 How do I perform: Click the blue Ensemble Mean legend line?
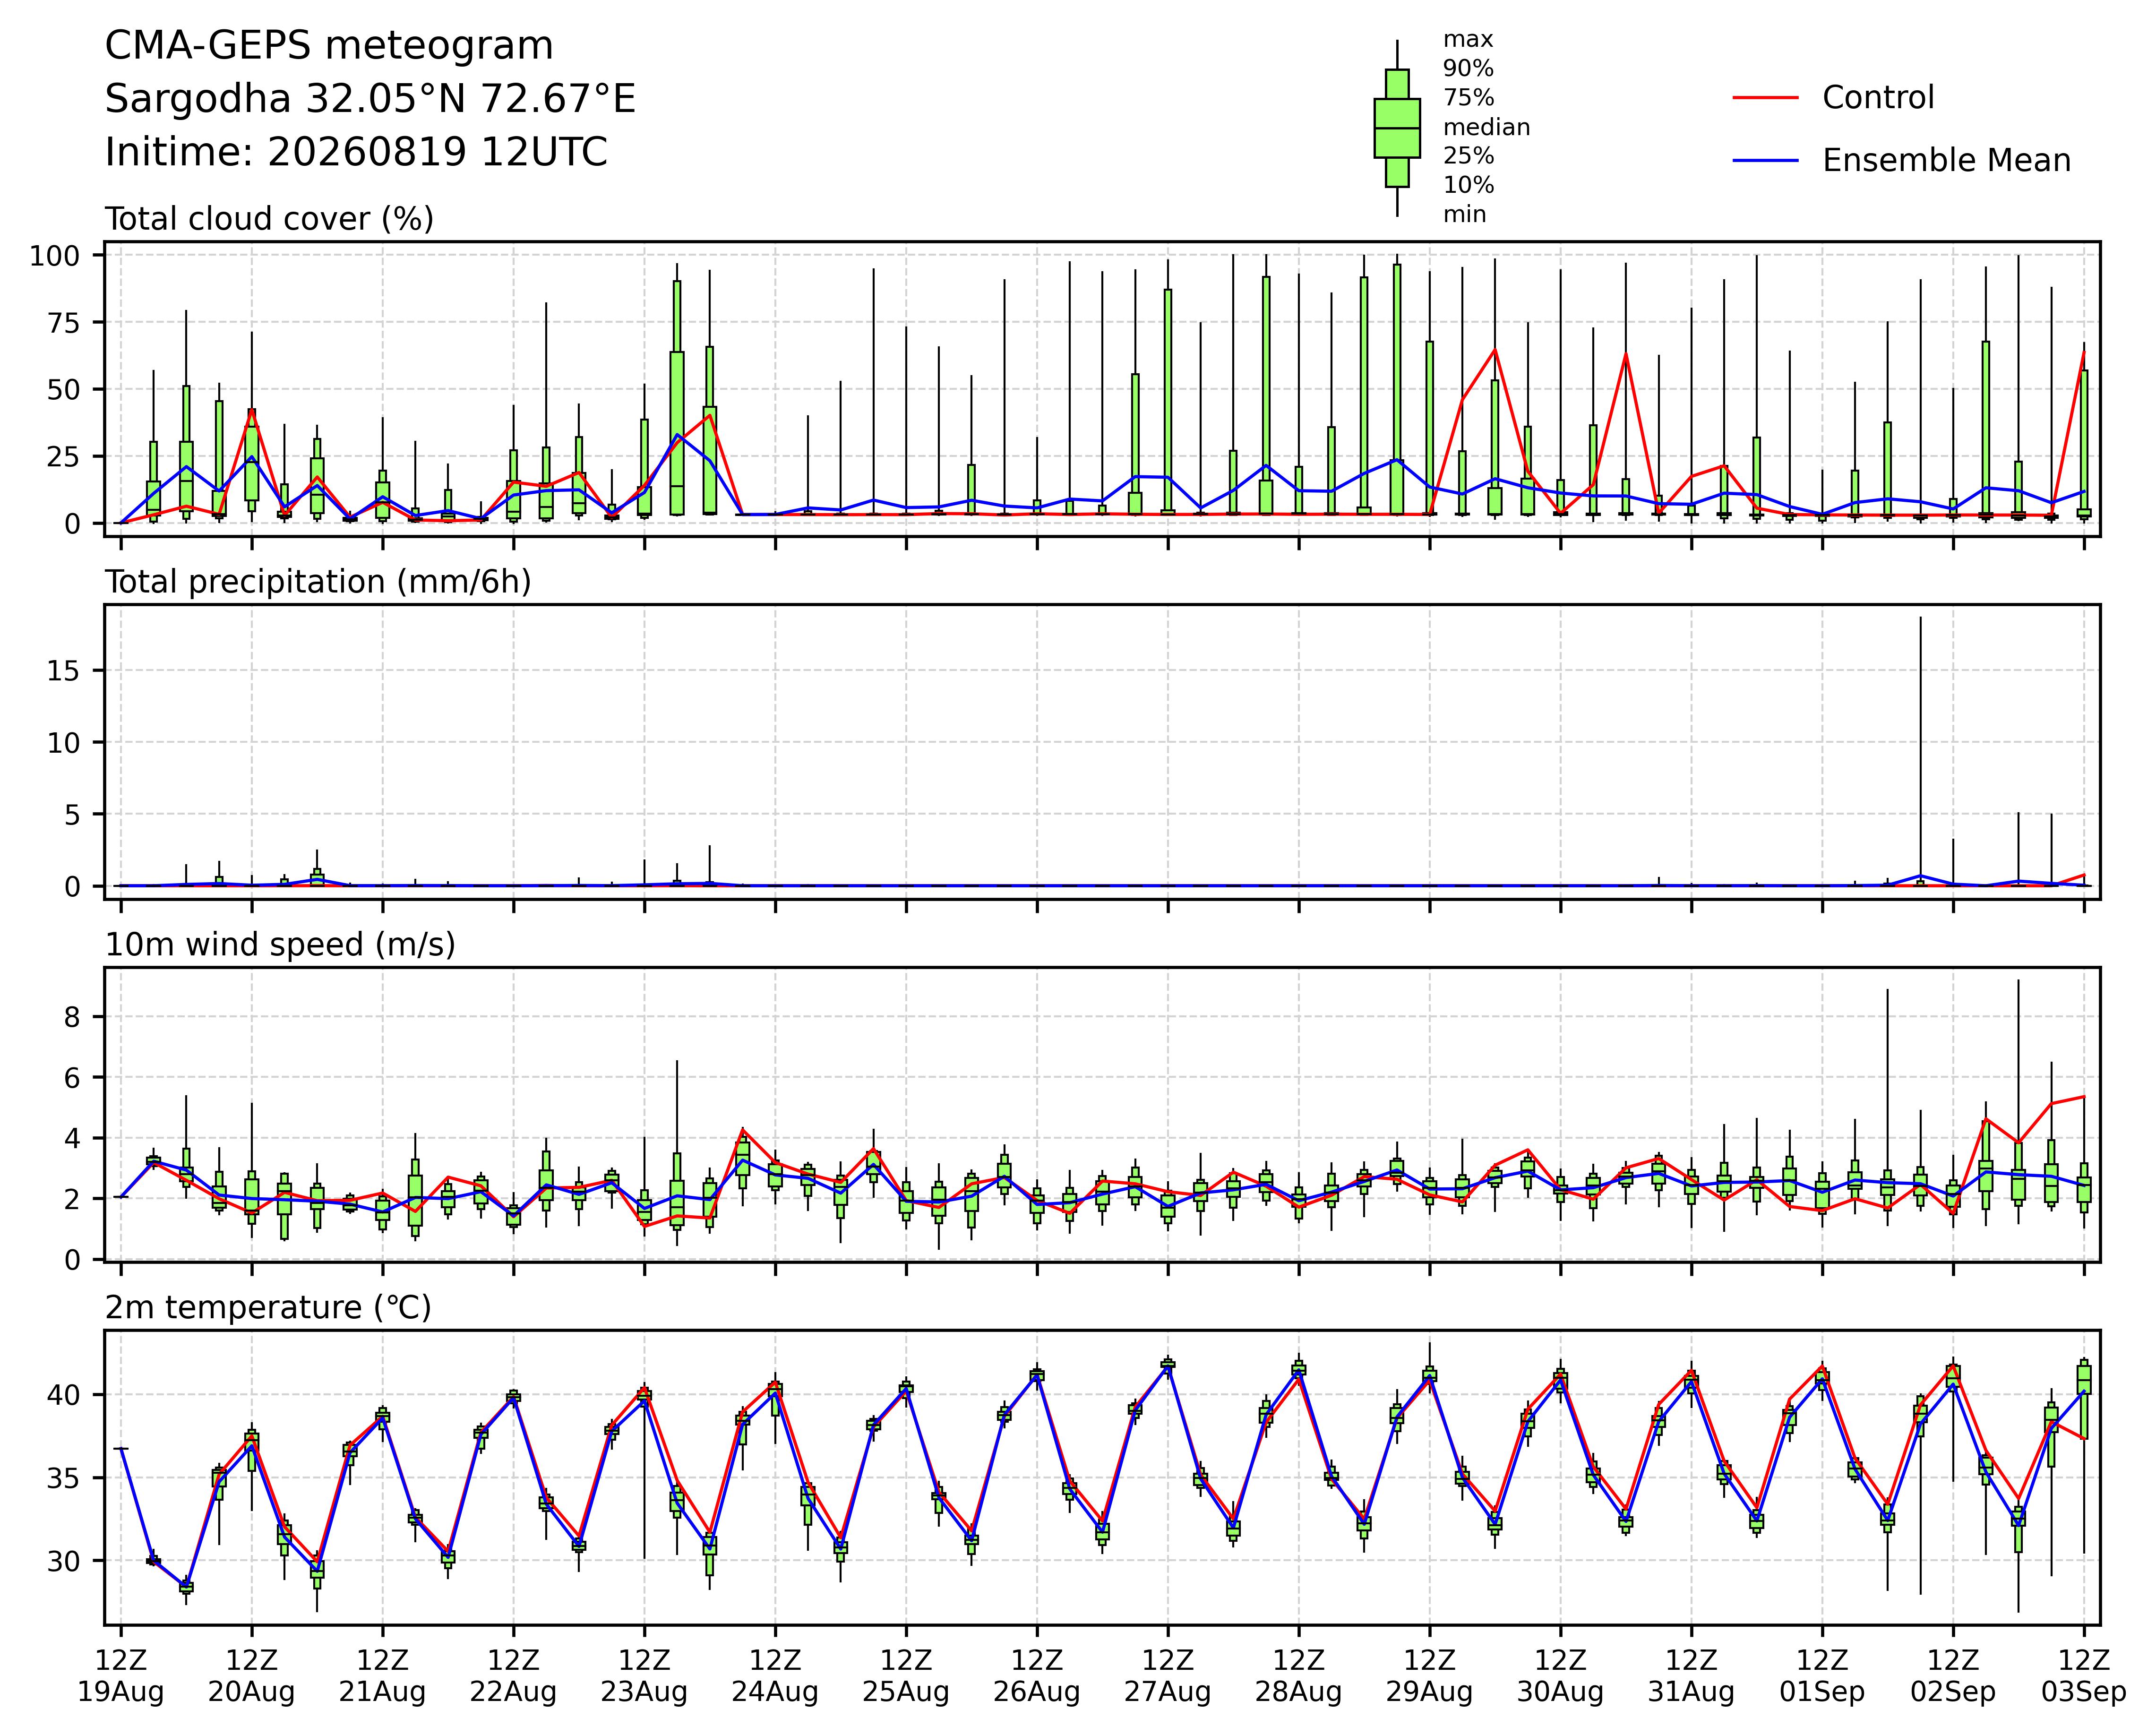tap(1765, 160)
